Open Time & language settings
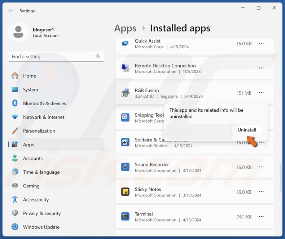 [56, 172]
